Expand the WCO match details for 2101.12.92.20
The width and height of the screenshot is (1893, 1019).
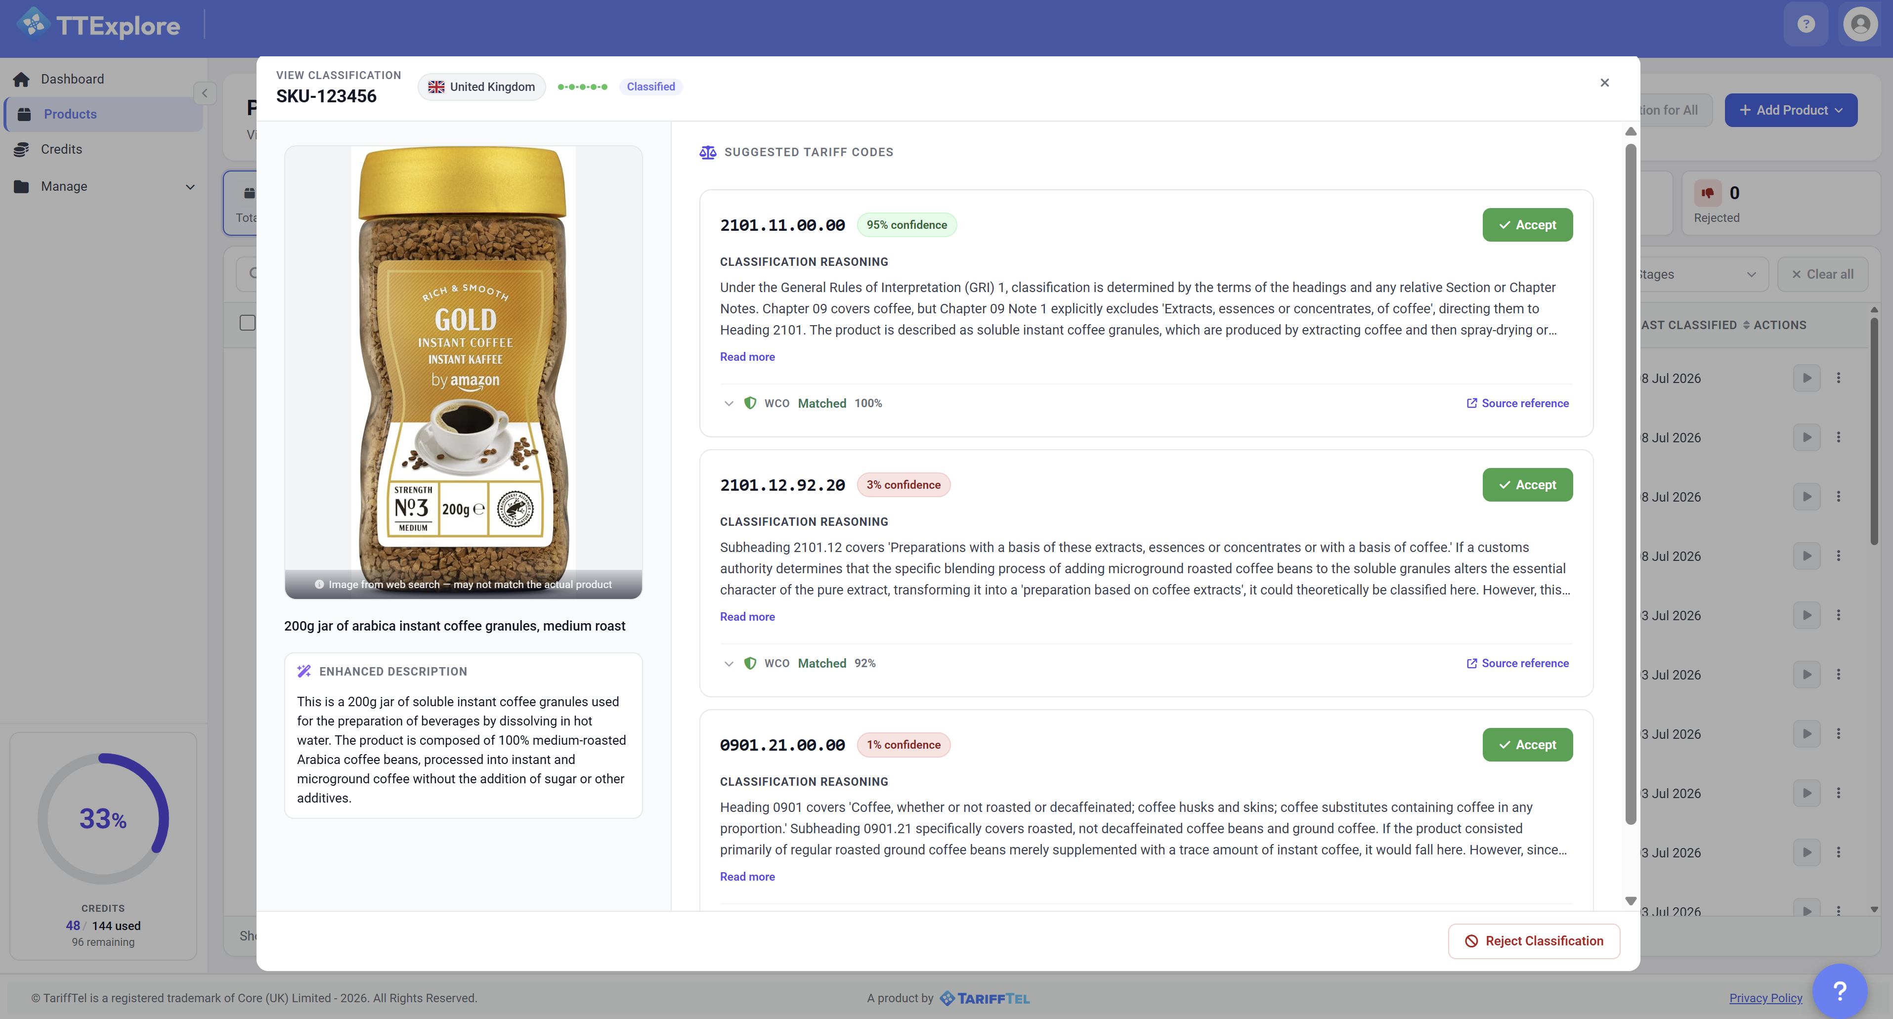tap(728, 663)
